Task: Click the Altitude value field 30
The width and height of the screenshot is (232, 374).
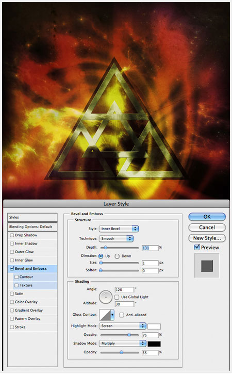Action: point(124,304)
